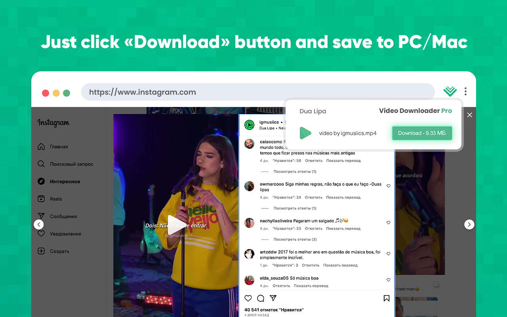
Task: Like owmarcooo's comment with its heart
Action: coord(388,185)
